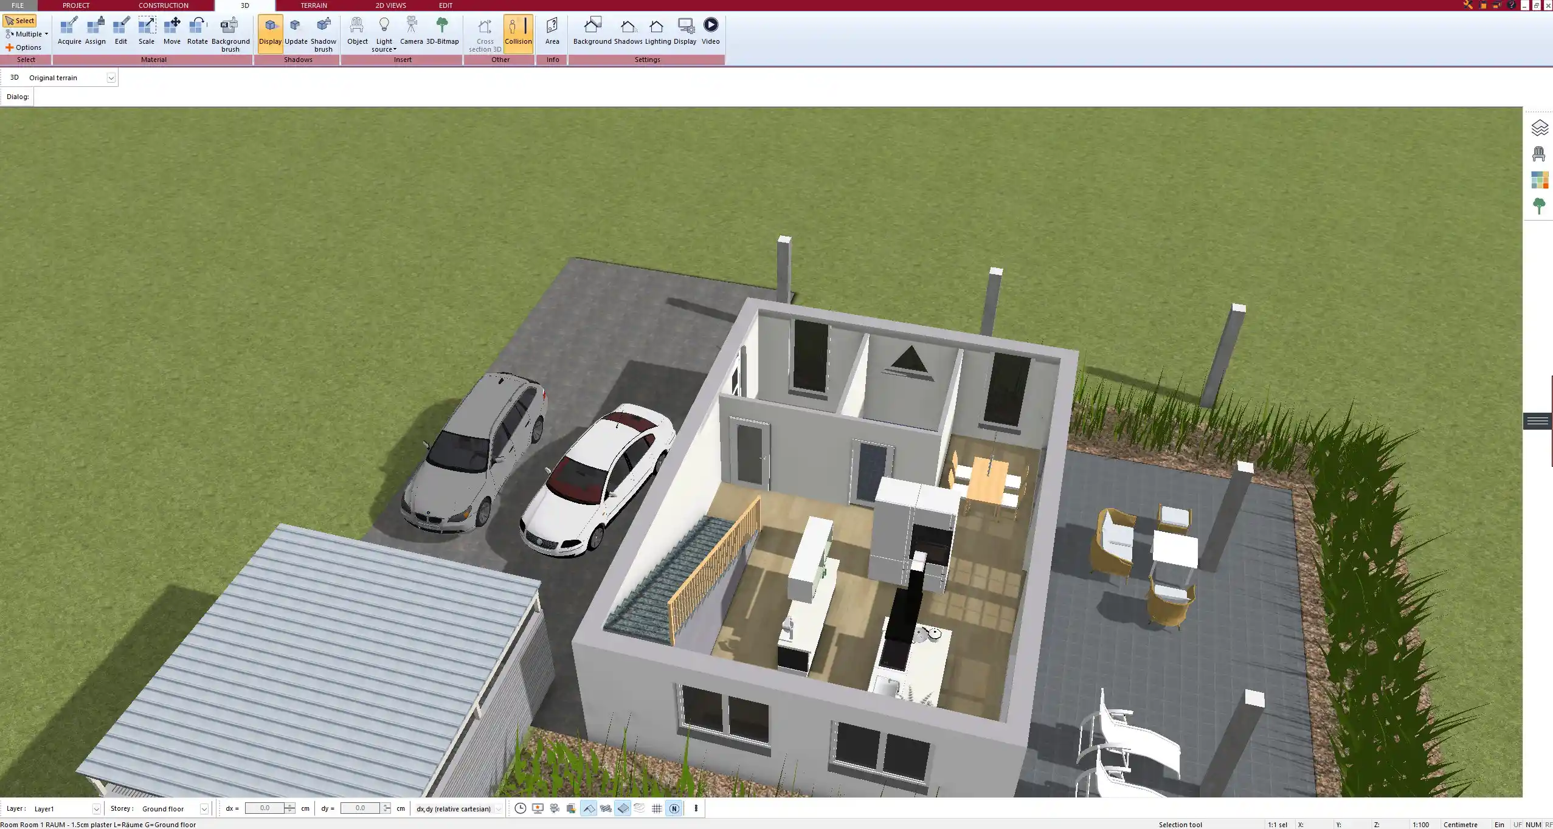
Task: Click inside the dx input field
Action: [x=266, y=808]
